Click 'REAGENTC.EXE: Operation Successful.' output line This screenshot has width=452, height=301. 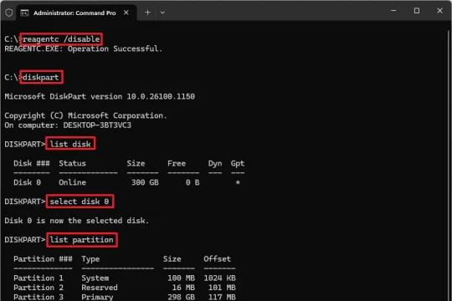pos(84,48)
